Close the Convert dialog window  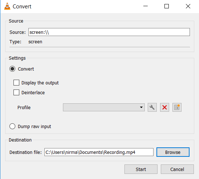[188, 6]
